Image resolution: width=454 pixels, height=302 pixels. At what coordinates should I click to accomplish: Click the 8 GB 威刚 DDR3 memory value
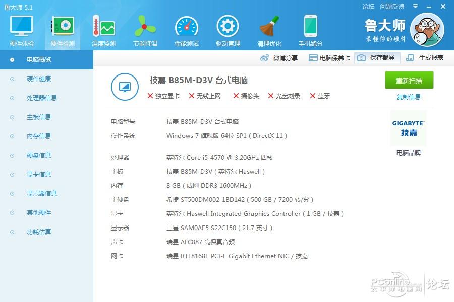pos(209,186)
